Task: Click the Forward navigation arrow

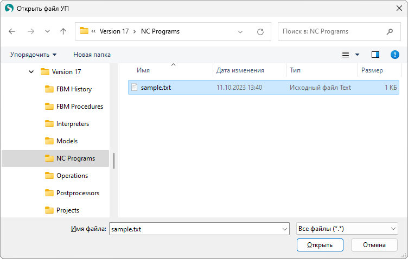Action: pos(30,31)
